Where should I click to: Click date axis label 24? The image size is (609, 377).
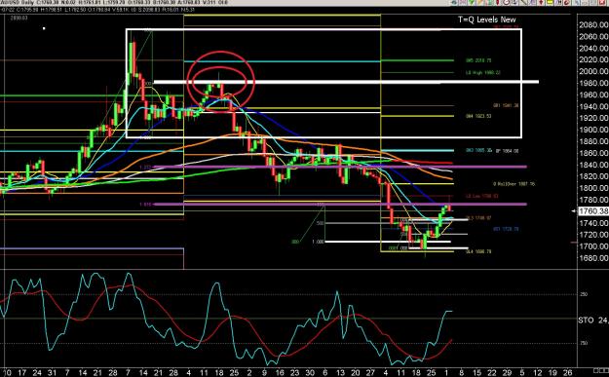(x=37, y=373)
